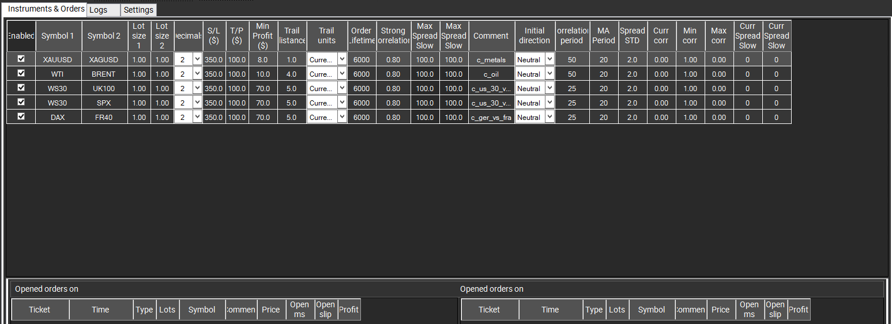Click the Symbol 1 column header
The image size is (892, 324).
pyautogui.click(x=58, y=36)
